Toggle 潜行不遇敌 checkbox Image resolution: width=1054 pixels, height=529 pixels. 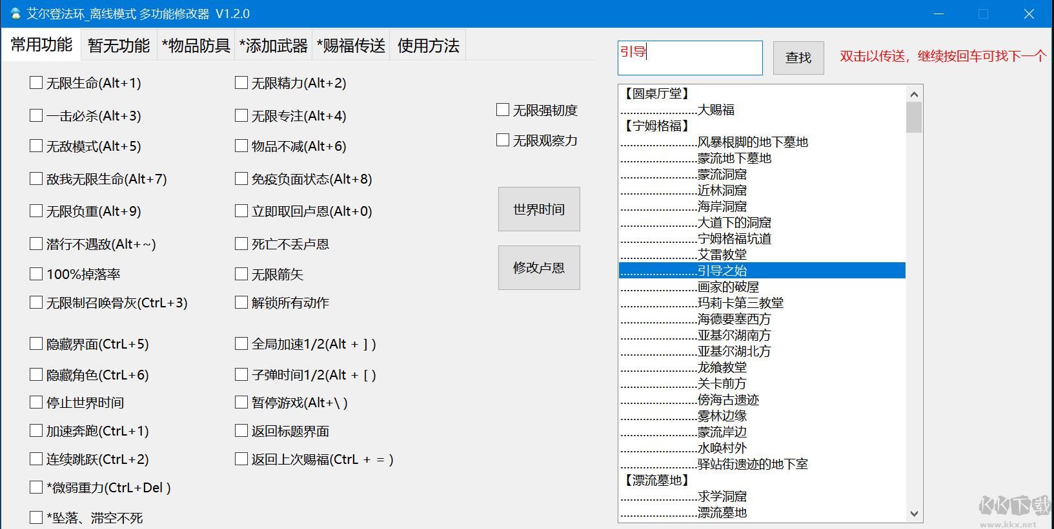pos(36,244)
